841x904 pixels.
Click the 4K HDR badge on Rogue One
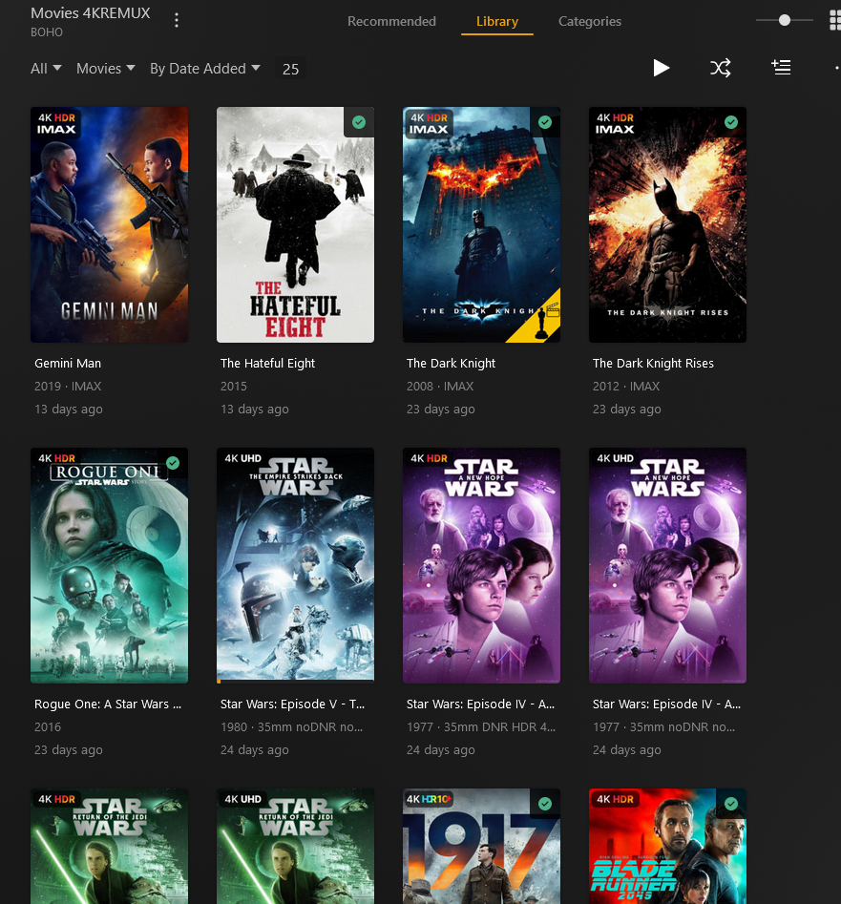56,458
